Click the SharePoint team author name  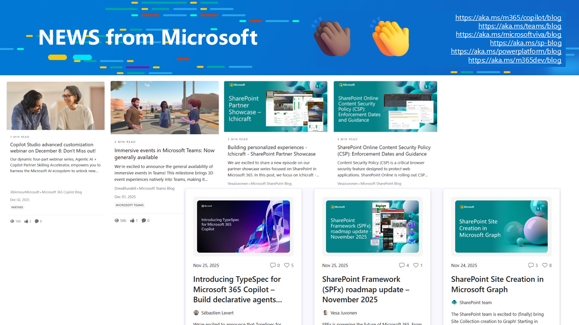(475, 302)
